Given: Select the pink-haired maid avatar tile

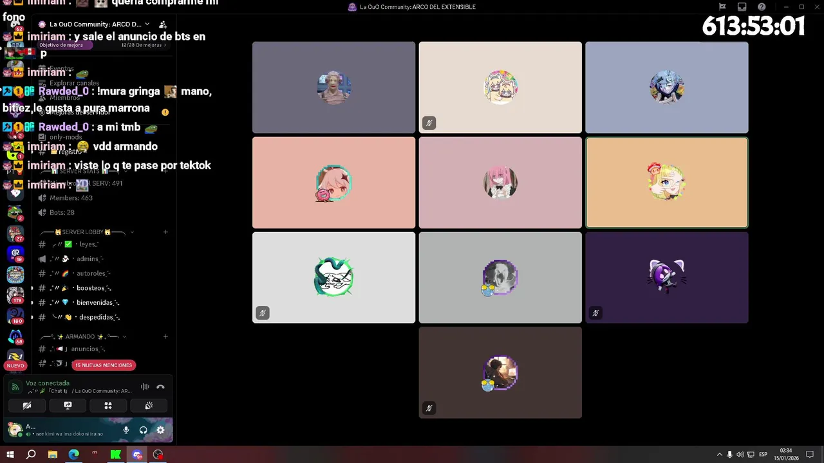Looking at the screenshot, I should click(x=500, y=183).
